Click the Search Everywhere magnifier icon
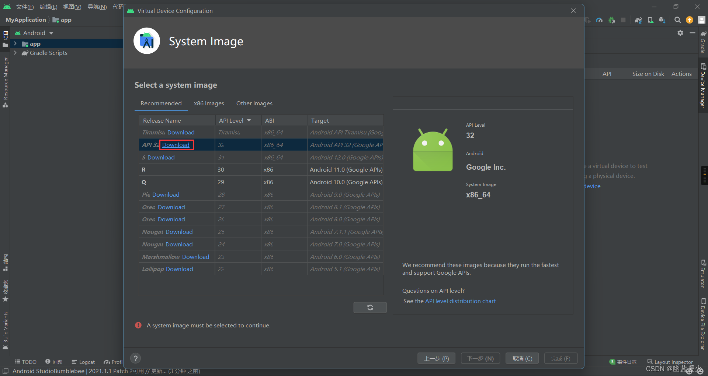The height and width of the screenshot is (376, 708). coord(678,20)
